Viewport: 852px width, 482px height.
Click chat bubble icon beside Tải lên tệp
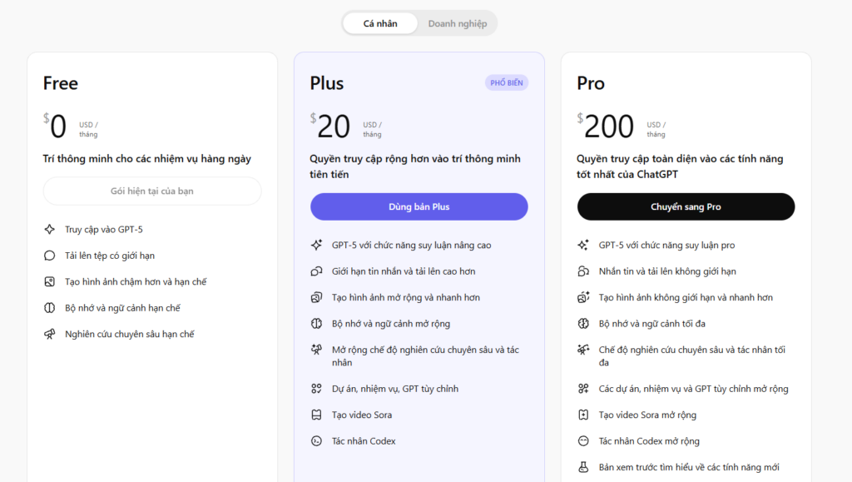pos(49,256)
